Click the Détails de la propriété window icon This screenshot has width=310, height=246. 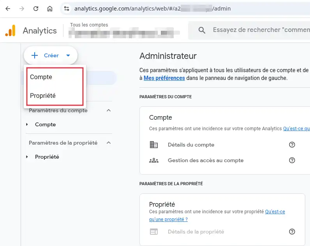[153, 232]
